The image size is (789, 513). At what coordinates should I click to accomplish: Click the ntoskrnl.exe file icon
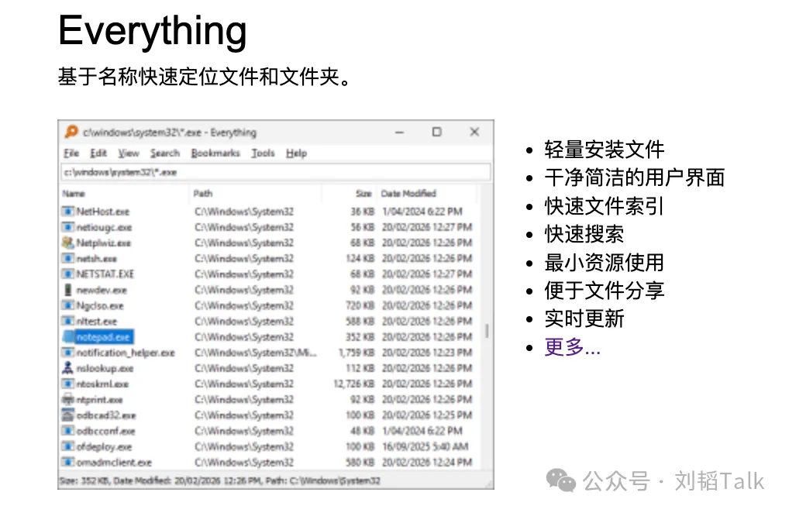pyautogui.click(x=67, y=384)
